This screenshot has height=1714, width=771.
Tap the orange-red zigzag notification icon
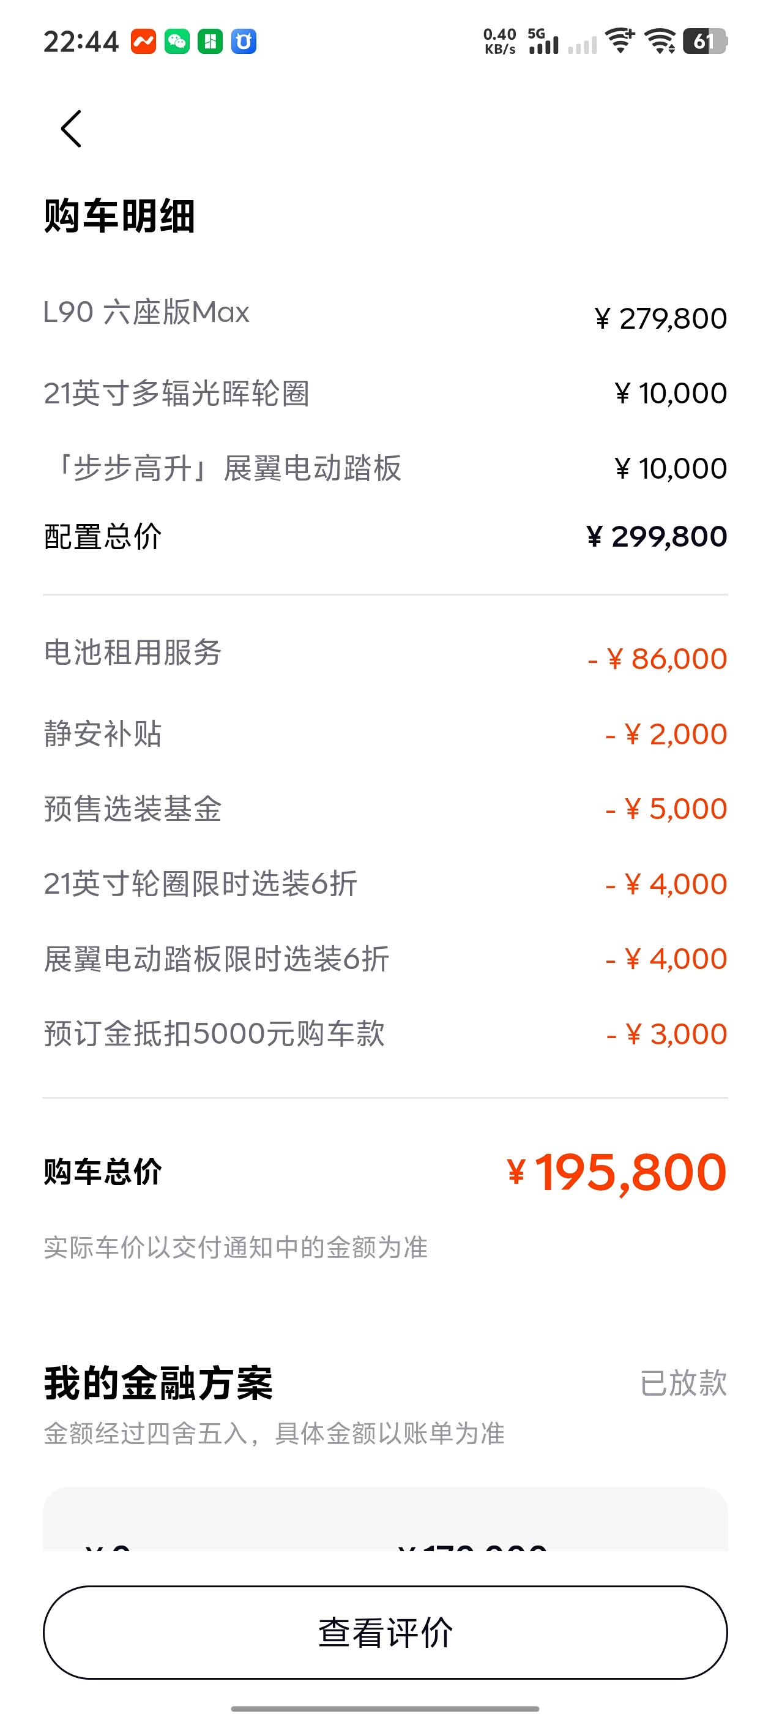click(143, 42)
